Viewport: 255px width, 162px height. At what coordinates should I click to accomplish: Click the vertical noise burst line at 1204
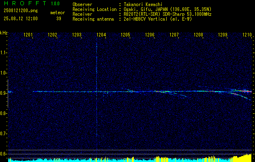(x=96, y=90)
